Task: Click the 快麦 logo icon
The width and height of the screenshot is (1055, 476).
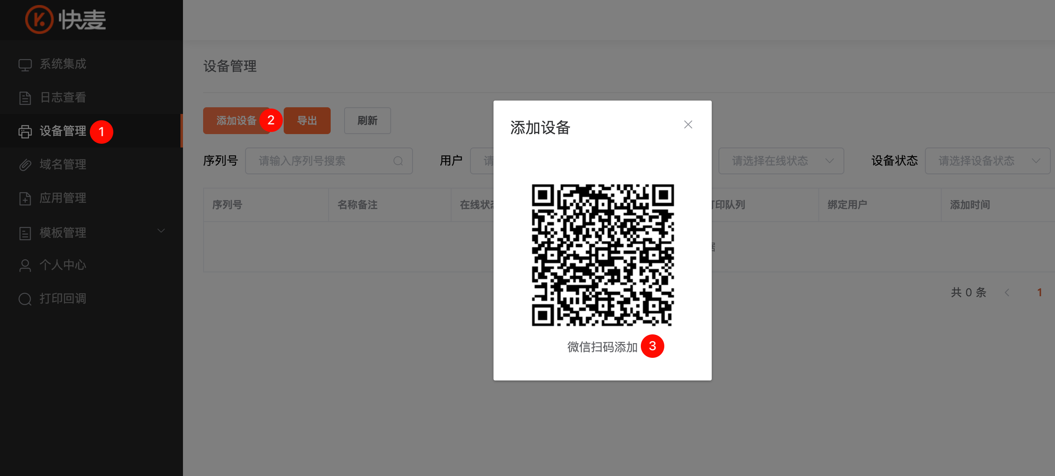Action: pyautogui.click(x=39, y=20)
